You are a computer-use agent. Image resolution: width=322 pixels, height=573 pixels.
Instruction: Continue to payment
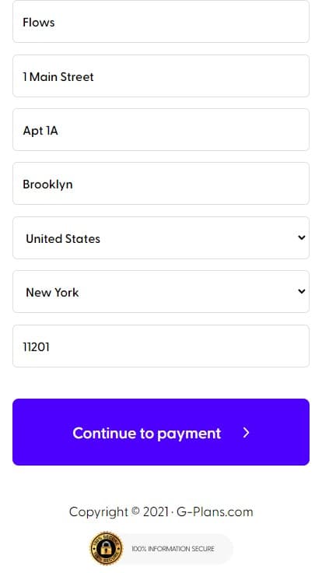pos(161,432)
